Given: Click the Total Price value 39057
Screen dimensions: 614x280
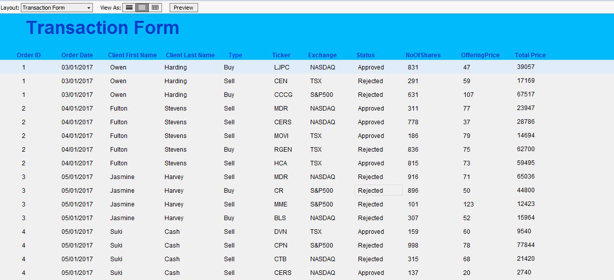Looking at the screenshot, I should [x=526, y=67].
